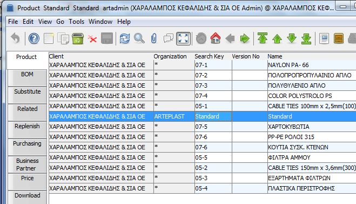Click the Undo changes arrow icon

[16, 38]
